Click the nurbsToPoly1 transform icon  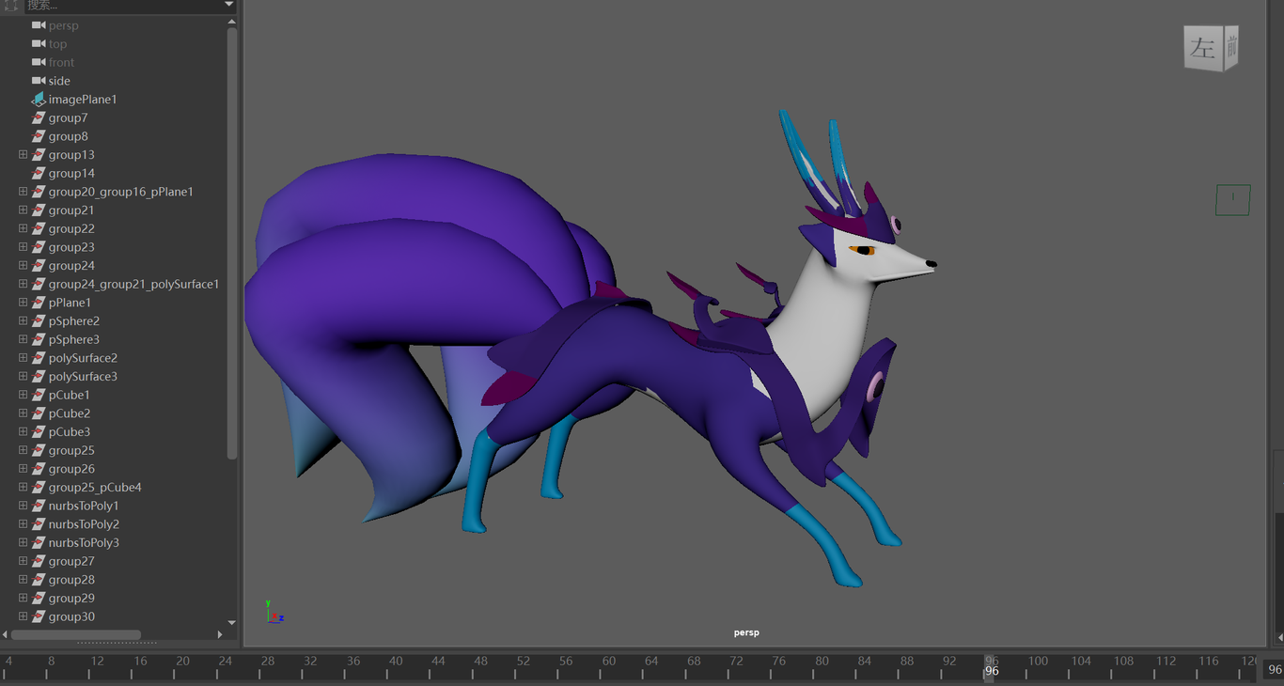(39, 506)
